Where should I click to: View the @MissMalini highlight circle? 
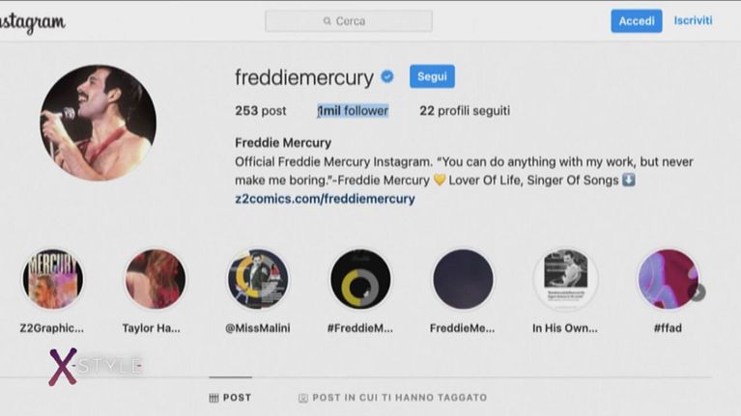pos(258,279)
